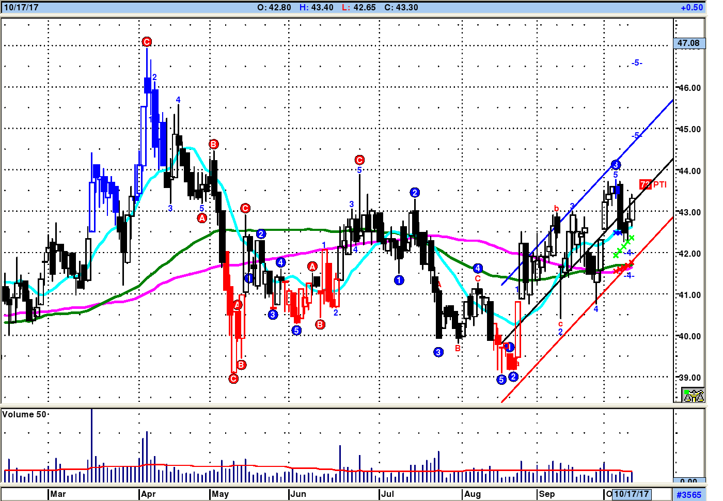Select the Apr month label on timeline

pyautogui.click(x=148, y=494)
